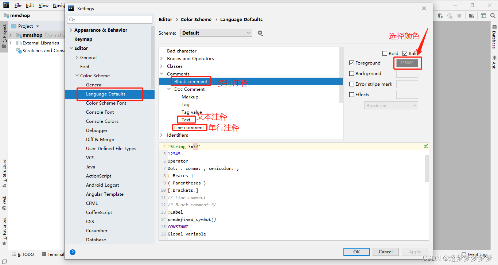Click the Cancel button

[386, 252]
